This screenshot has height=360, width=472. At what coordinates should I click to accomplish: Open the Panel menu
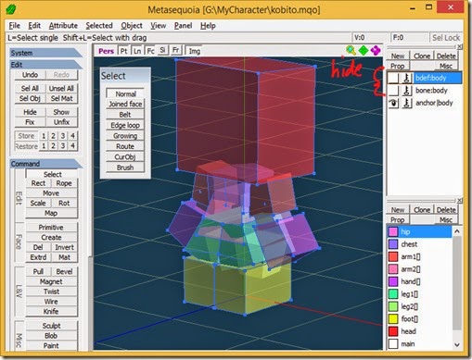click(x=183, y=26)
